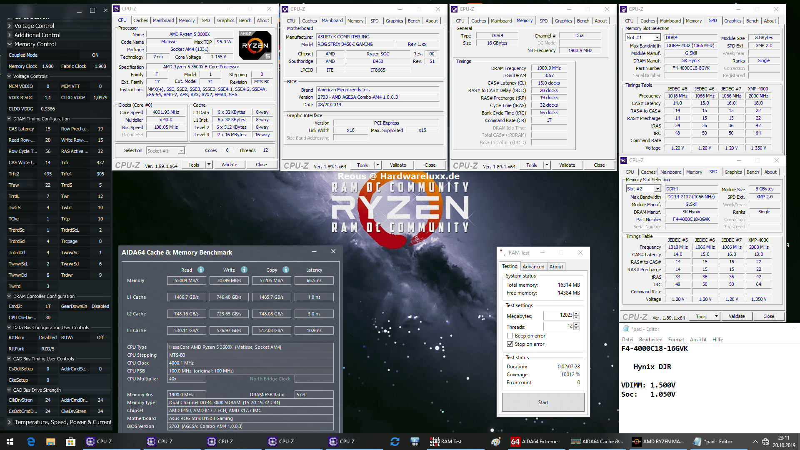
Task: Click the info icon next to Read
Action: click(200, 270)
